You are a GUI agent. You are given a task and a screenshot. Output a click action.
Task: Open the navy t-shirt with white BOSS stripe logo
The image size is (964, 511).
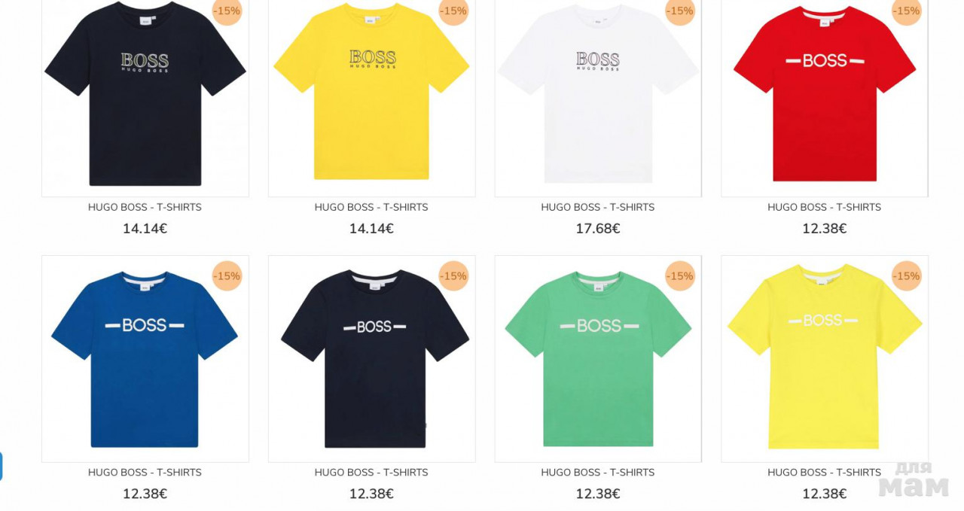pos(371,359)
